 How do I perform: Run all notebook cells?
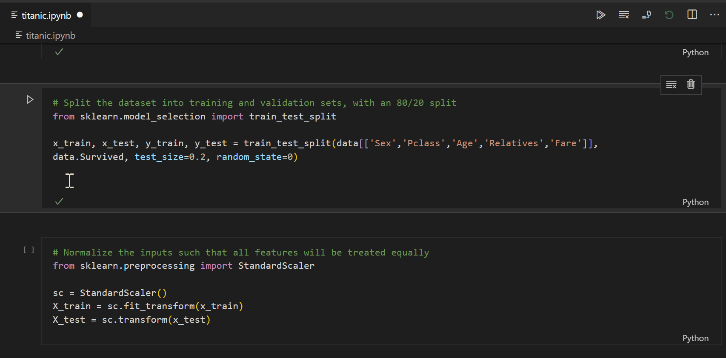pos(600,15)
